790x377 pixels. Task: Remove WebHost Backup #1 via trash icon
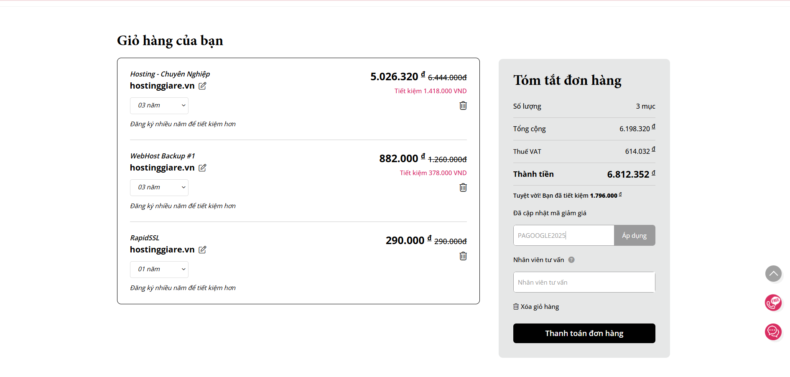click(463, 188)
